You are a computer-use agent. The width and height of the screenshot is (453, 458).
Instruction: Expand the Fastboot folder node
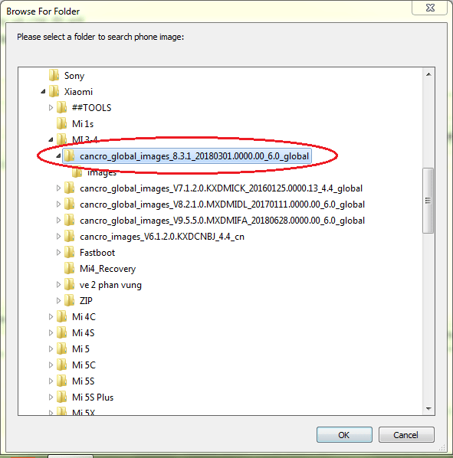(x=58, y=253)
